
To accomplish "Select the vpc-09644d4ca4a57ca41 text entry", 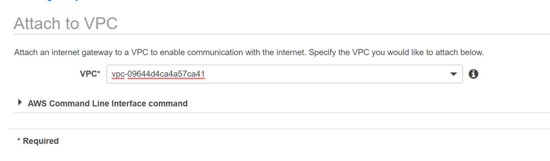I will click(x=158, y=74).
